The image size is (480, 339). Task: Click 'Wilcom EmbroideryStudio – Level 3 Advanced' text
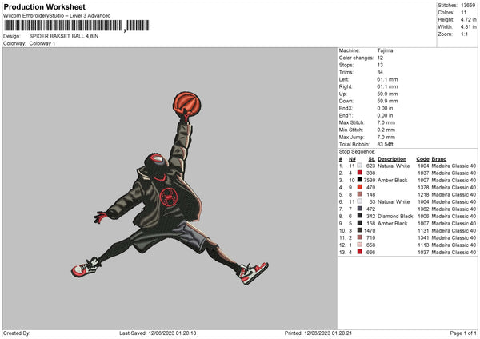57,16
